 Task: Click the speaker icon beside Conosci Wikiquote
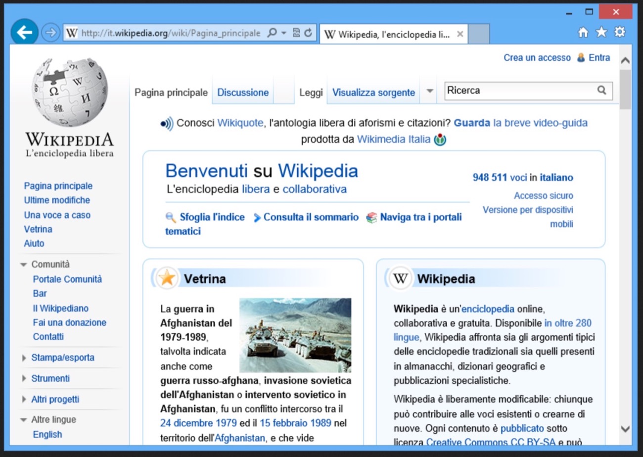[x=167, y=123]
